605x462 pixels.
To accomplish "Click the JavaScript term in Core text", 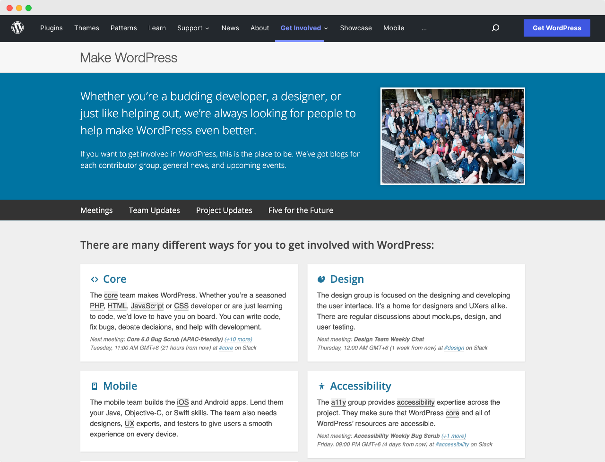I will tap(147, 306).
